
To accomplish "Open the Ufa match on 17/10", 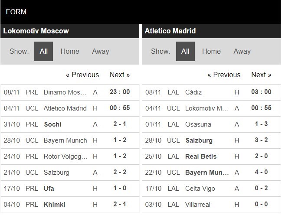I will [49, 189].
